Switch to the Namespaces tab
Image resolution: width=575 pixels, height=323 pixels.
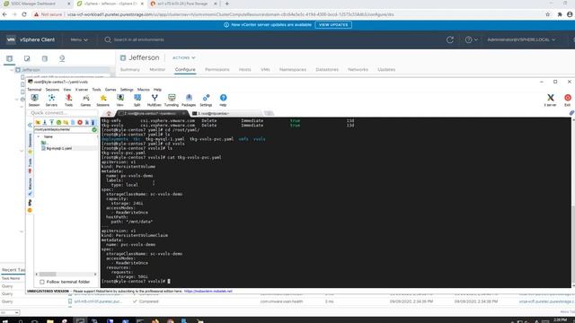point(293,70)
